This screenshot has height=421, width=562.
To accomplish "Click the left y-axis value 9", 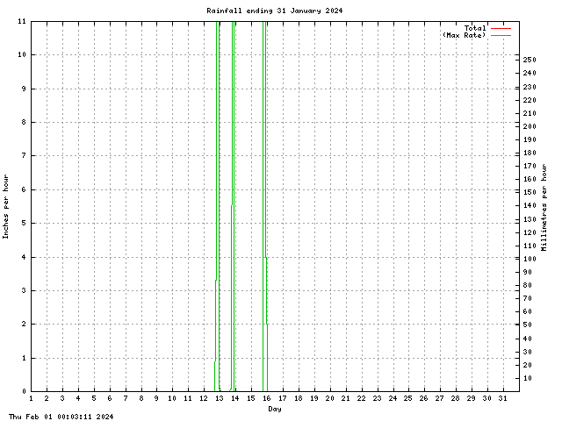I will coord(24,89).
